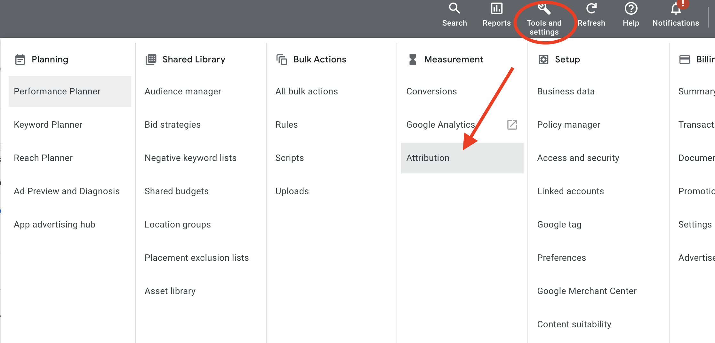Image resolution: width=715 pixels, height=343 pixels.
Task: Select Content suitability
Action: pyautogui.click(x=574, y=324)
